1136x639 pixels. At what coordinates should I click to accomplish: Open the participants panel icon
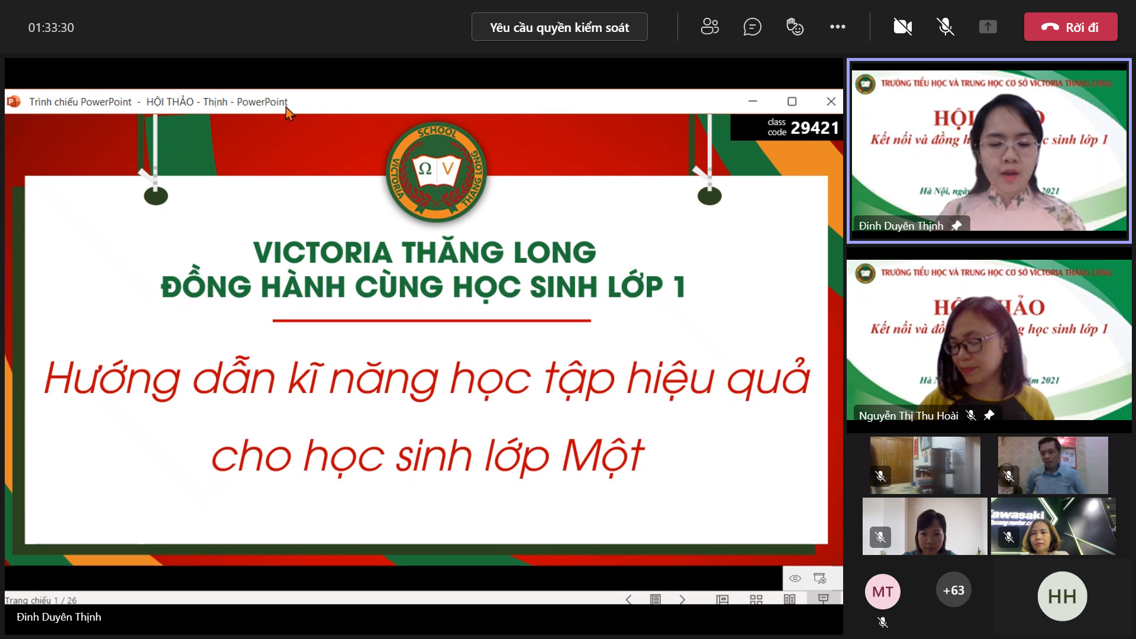[709, 27]
